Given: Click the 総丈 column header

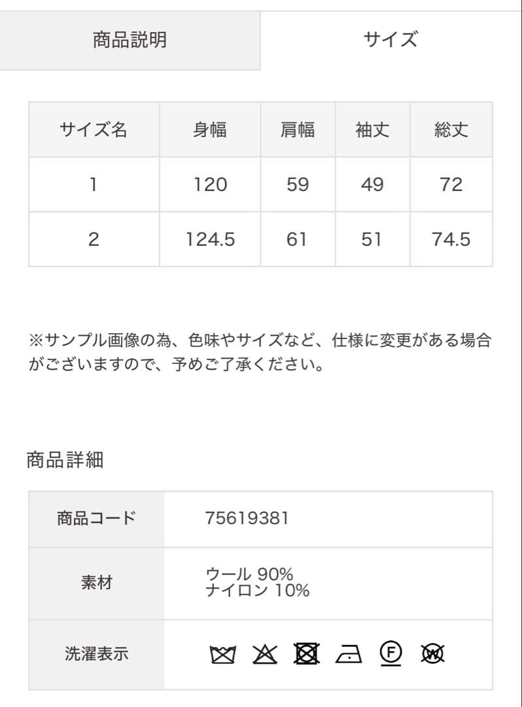Looking at the screenshot, I should tap(451, 130).
